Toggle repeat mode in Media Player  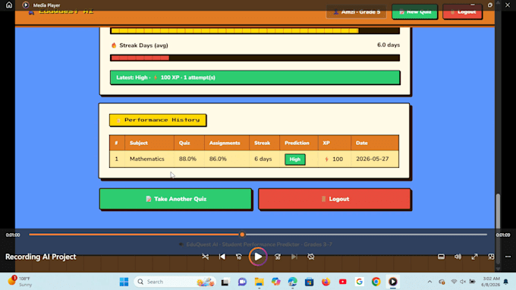[x=311, y=257]
